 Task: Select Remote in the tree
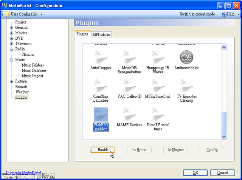click(x=21, y=87)
